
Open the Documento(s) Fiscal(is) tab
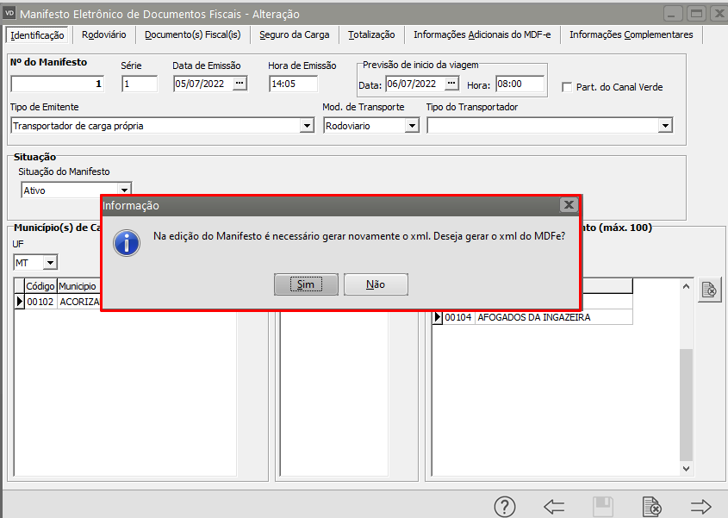pyautogui.click(x=193, y=34)
